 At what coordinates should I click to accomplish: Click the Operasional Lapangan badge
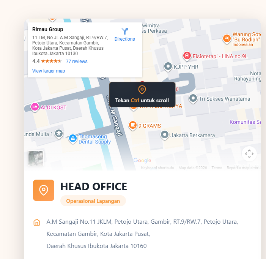[x=93, y=201]
